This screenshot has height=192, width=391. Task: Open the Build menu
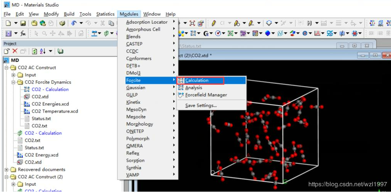click(x=69, y=14)
